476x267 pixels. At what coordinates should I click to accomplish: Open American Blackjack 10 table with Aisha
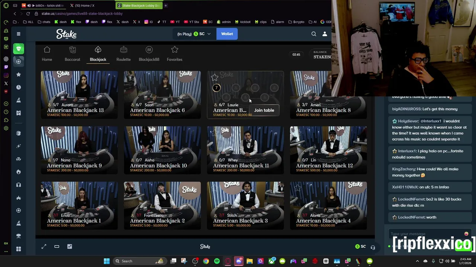(162, 150)
